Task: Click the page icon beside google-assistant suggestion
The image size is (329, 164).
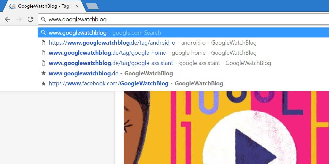Action: click(43, 63)
